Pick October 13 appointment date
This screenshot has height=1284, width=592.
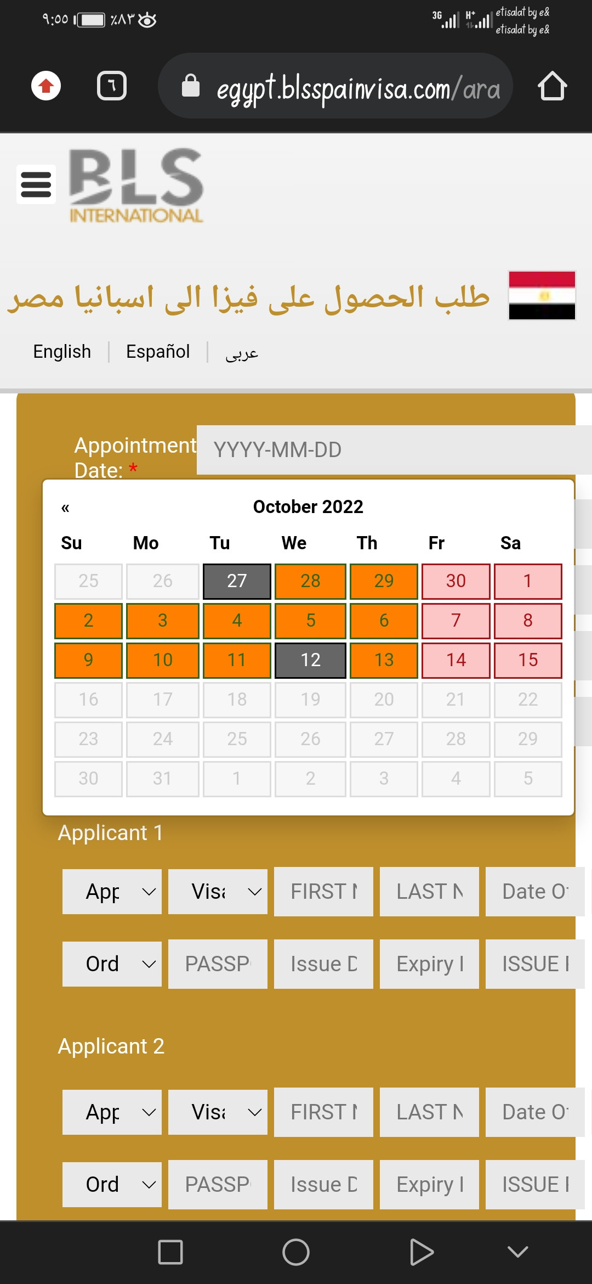tap(384, 660)
